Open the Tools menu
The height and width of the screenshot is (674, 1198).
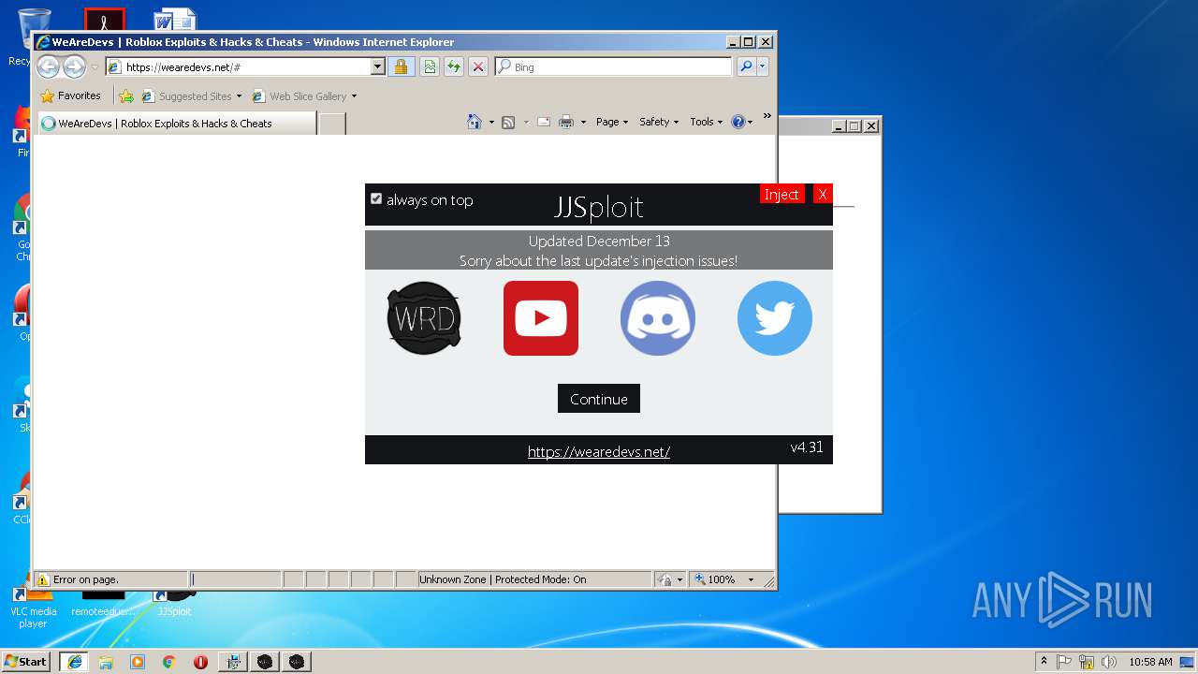(707, 122)
